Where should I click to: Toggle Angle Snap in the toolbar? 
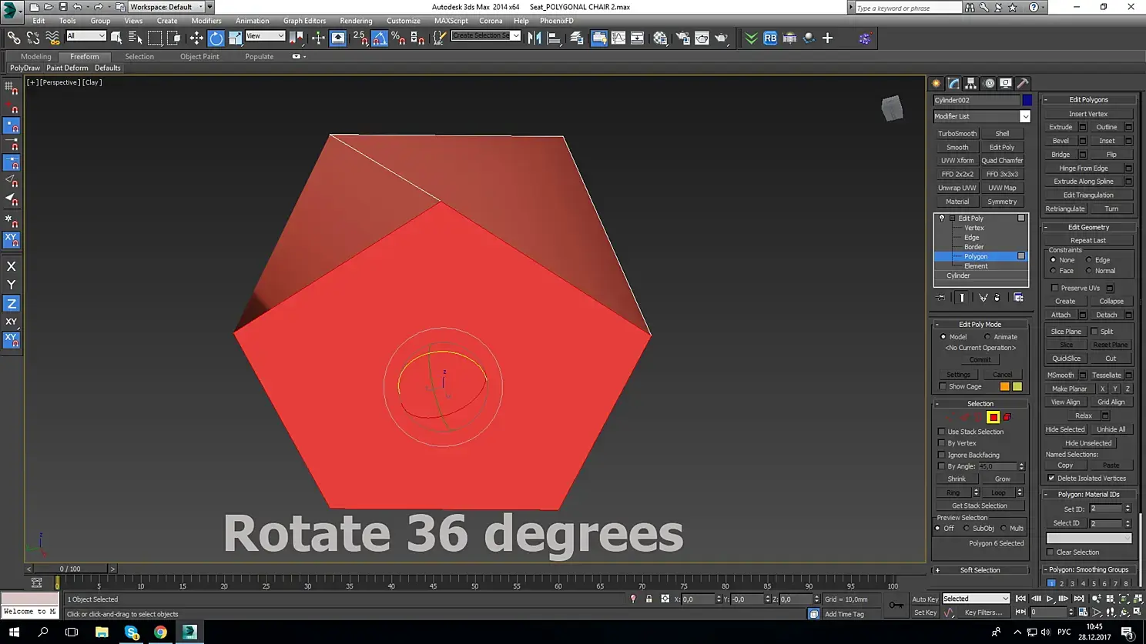pyautogui.click(x=380, y=38)
